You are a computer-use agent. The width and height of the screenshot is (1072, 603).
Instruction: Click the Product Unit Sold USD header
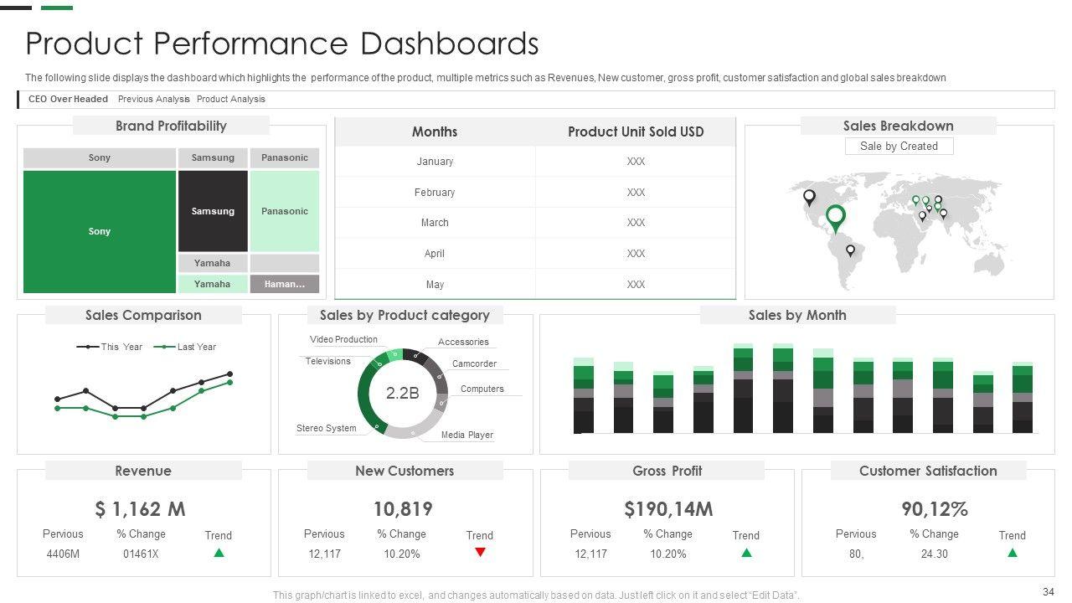[636, 131]
